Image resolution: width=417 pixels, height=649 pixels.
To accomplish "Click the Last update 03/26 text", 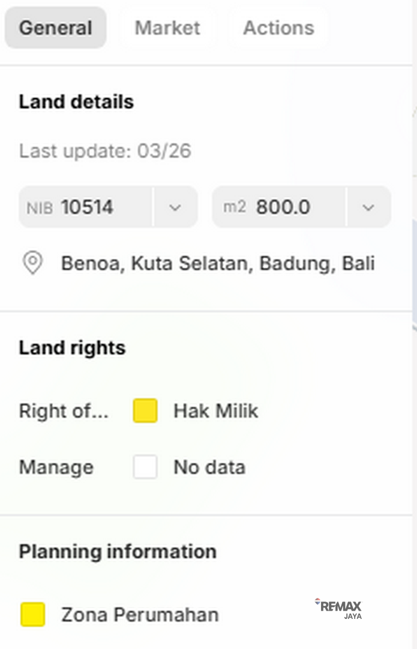I will point(105,151).
